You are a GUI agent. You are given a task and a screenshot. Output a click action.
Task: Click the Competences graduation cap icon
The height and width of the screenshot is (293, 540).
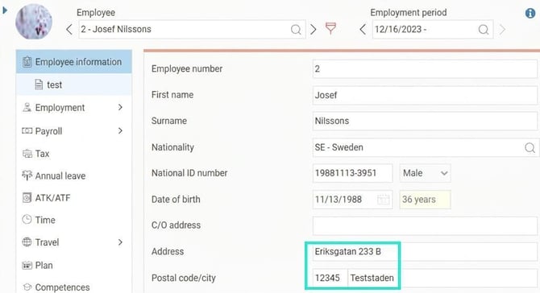[27, 287]
